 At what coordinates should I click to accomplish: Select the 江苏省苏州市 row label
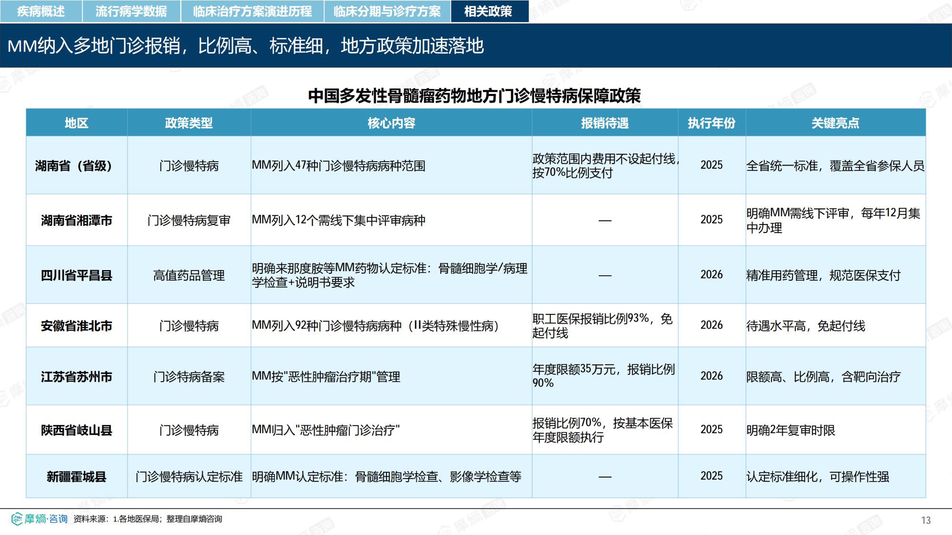coord(77,377)
